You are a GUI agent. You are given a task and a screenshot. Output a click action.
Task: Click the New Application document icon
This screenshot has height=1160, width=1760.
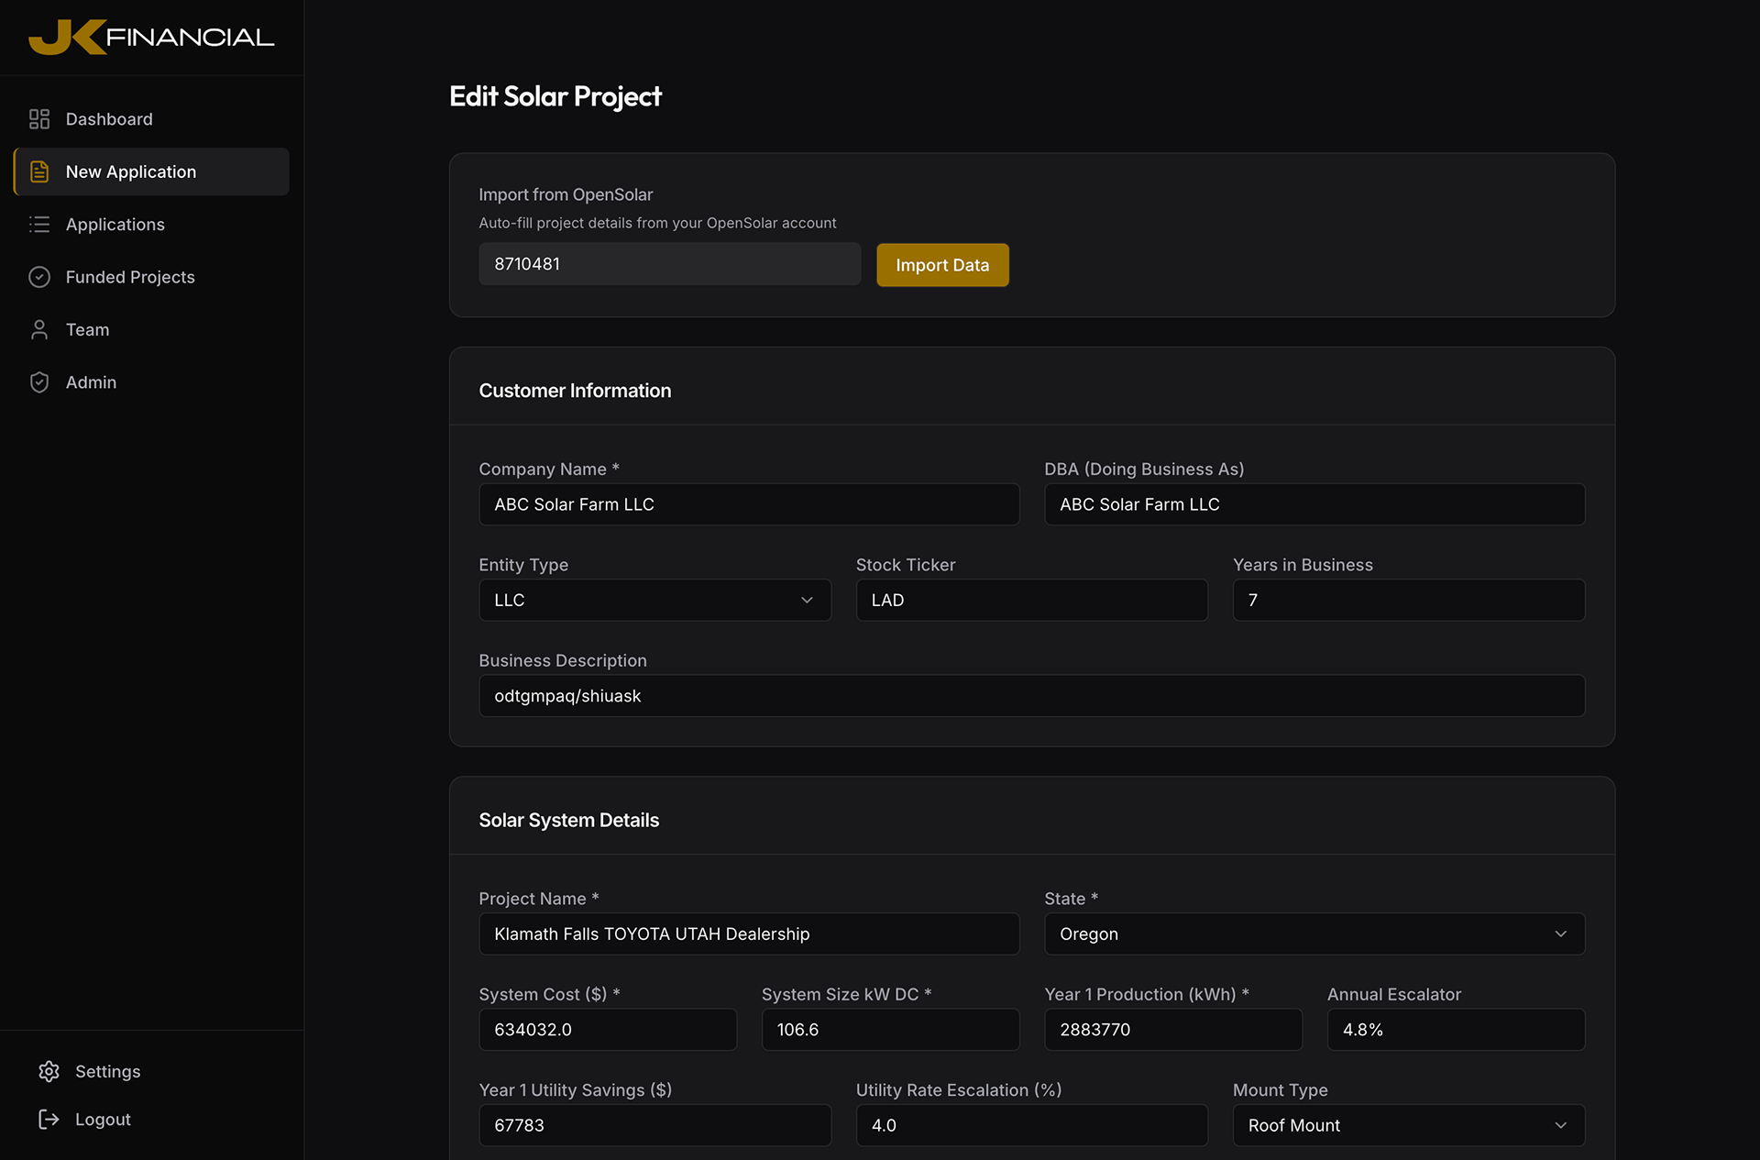coord(39,171)
